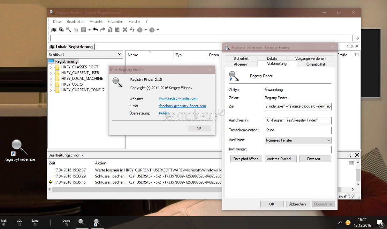Open the Ausführen Normales Fenster dropdown
The image size is (387, 229).
(298, 140)
